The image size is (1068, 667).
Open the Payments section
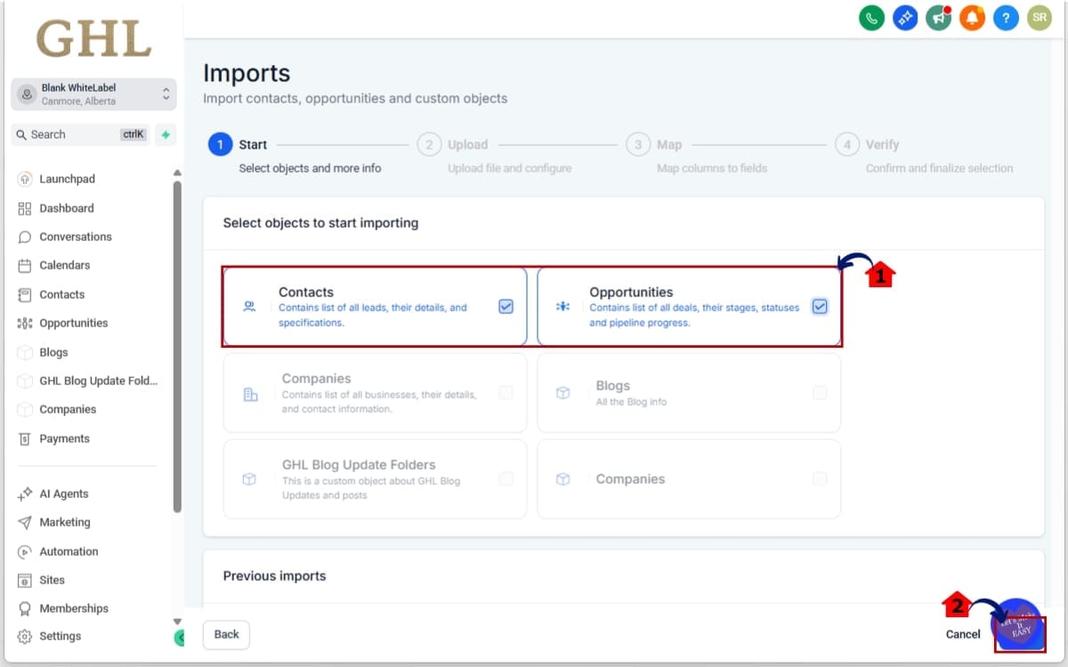(62, 438)
